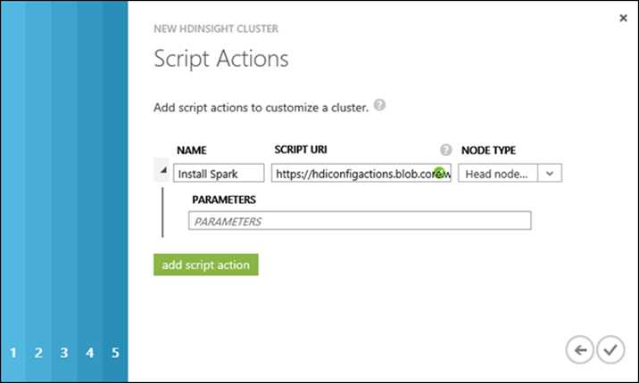639x383 pixels.
Task: Go to wizard step 2
Action: coord(38,353)
